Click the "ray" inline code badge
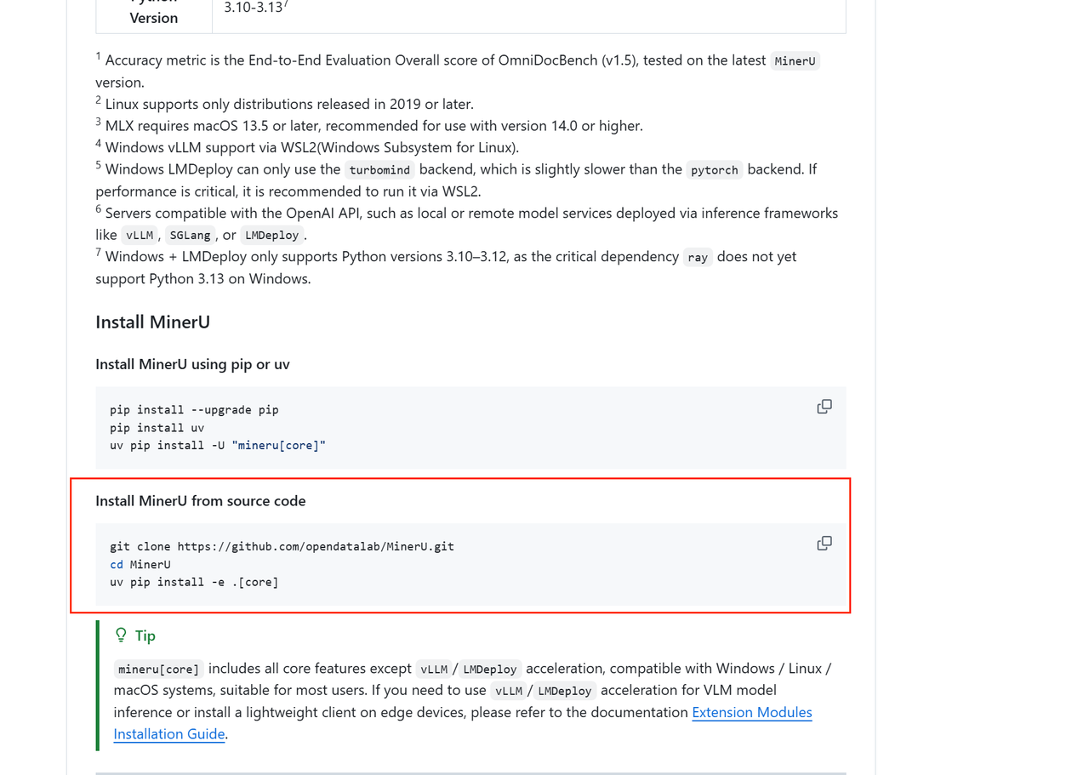 coord(698,258)
